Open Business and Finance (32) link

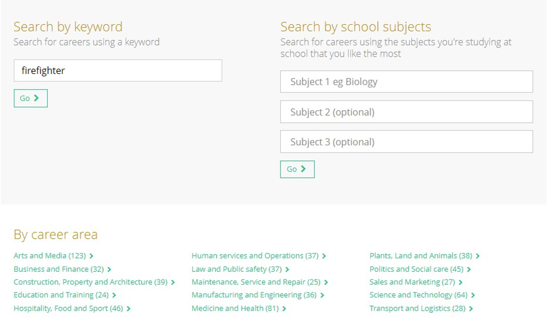59,270
